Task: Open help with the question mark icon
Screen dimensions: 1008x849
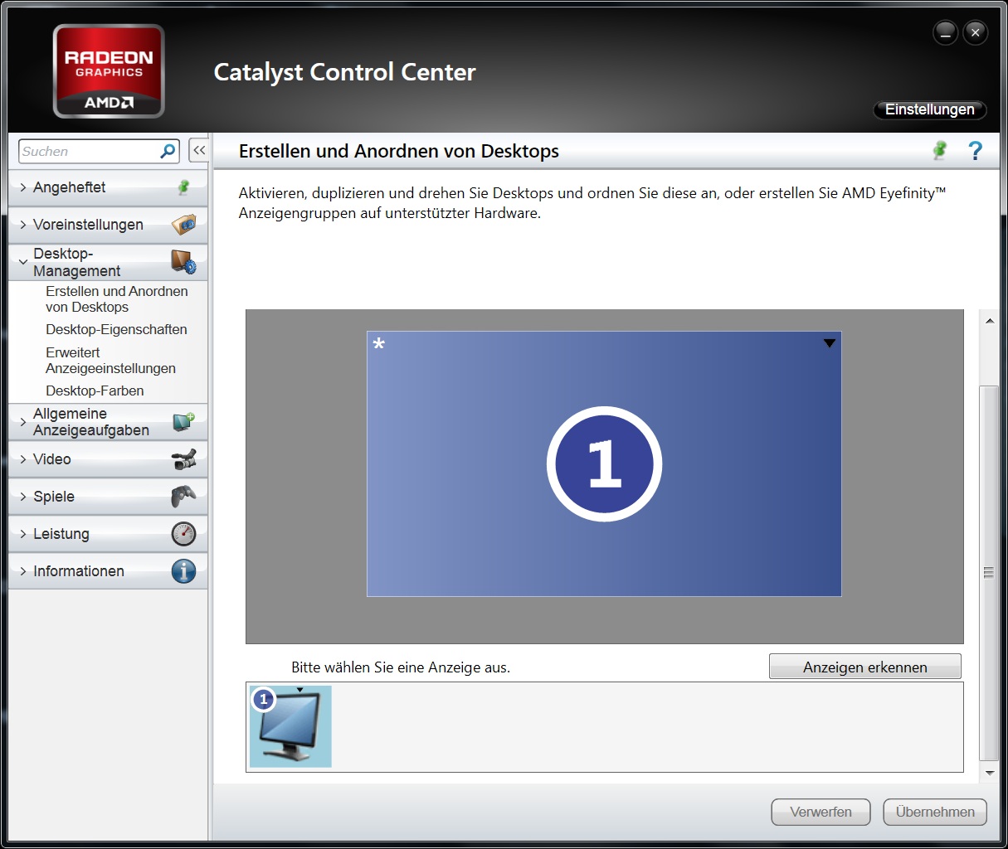Action: (976, 150)
